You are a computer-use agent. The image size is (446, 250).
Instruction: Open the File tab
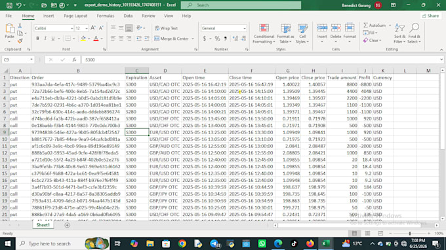9,16
